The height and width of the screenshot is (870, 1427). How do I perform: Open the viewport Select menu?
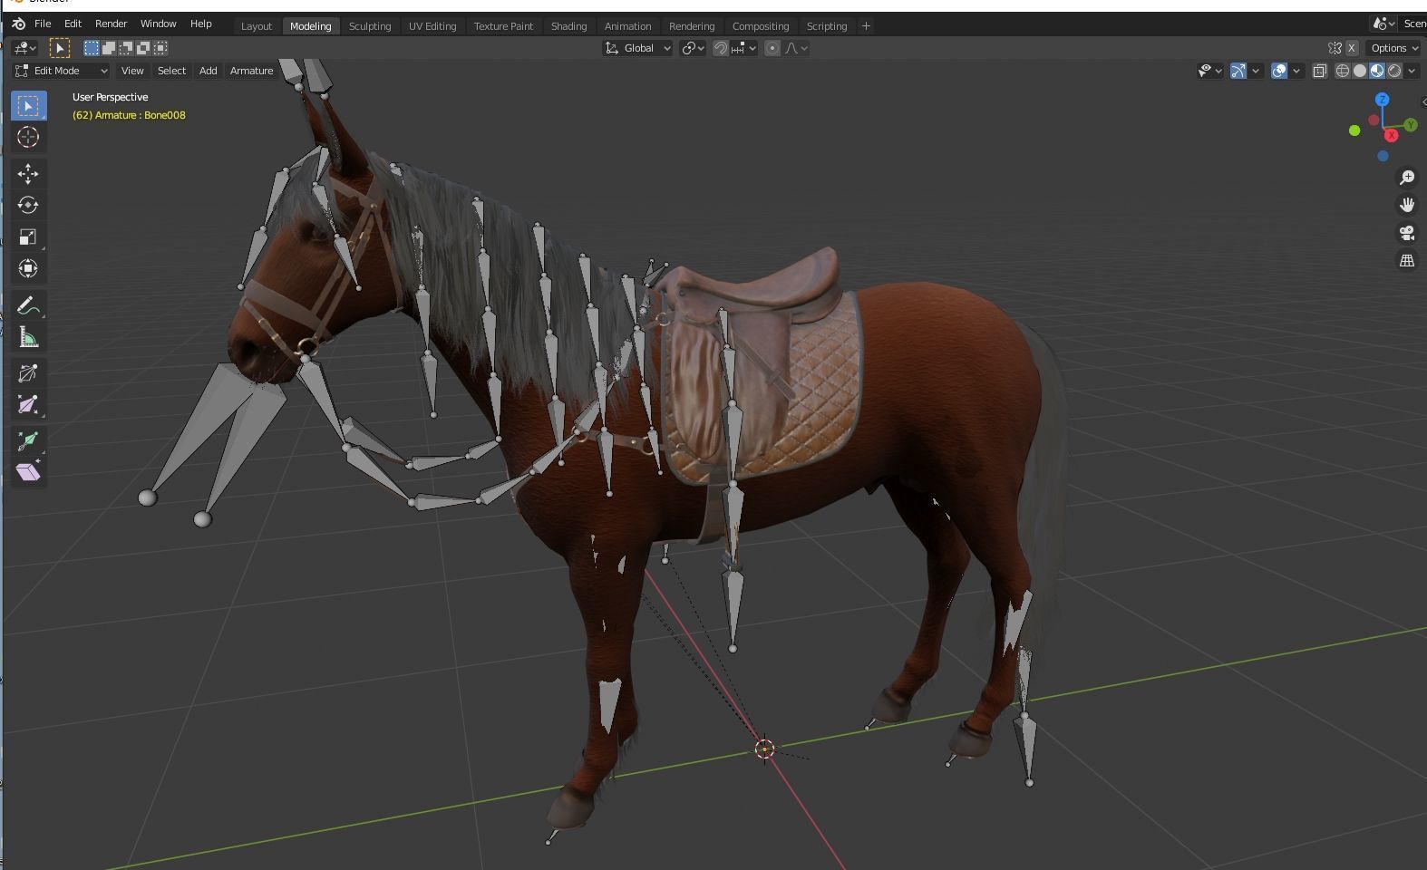pyautogui.click(x=171, y=71)
